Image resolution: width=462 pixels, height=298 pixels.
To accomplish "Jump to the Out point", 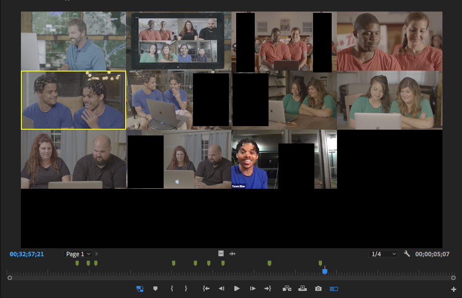I will (x=268, y=289).
